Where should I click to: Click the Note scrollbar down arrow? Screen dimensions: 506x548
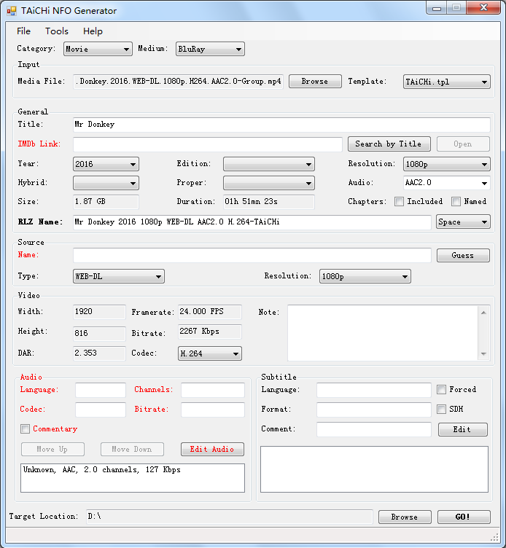point(483,353)
